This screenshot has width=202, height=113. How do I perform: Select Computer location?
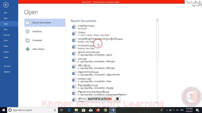tap(45, 40)
